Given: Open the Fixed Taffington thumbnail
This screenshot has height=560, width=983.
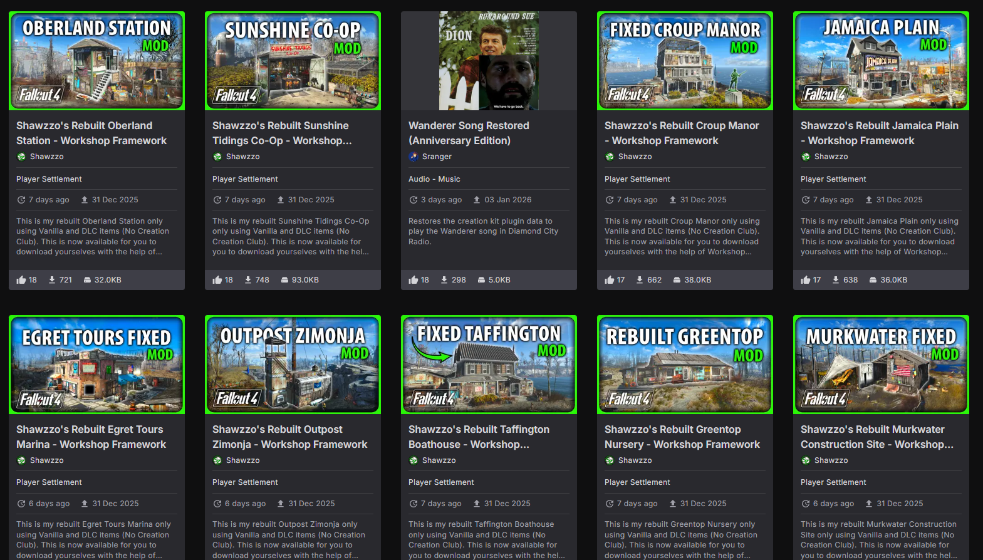Looking at the screenshot, I should [x=489, y=365].
